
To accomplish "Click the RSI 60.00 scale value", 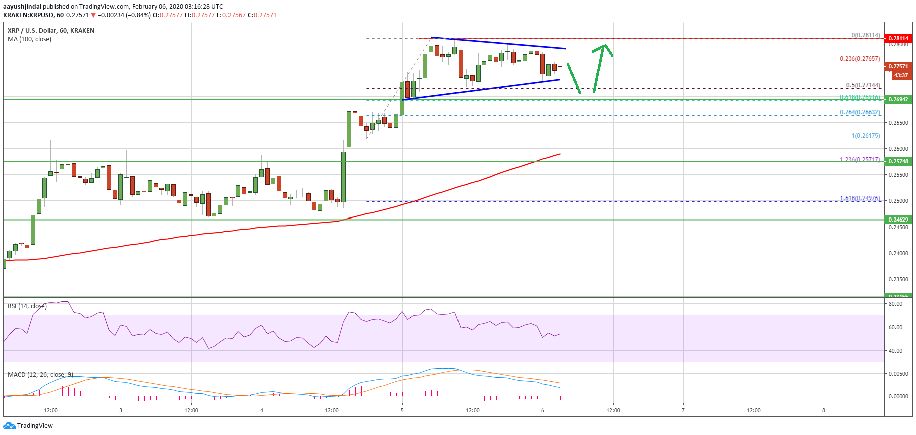I will (x=895, y=327).
